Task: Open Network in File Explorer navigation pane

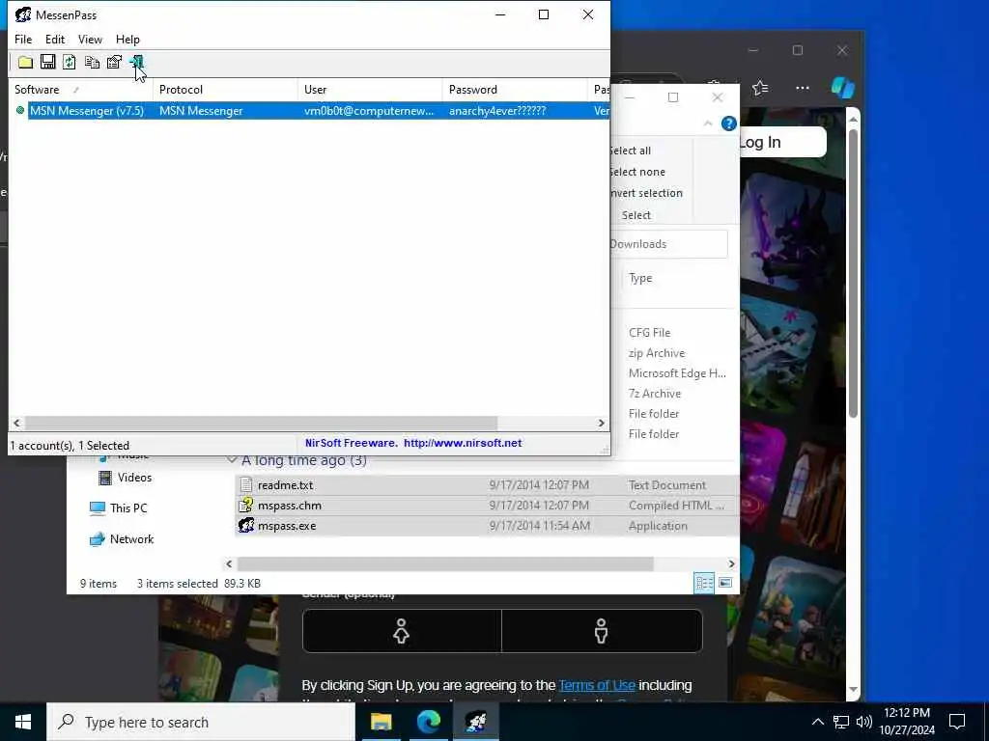Action: [122, 539]
